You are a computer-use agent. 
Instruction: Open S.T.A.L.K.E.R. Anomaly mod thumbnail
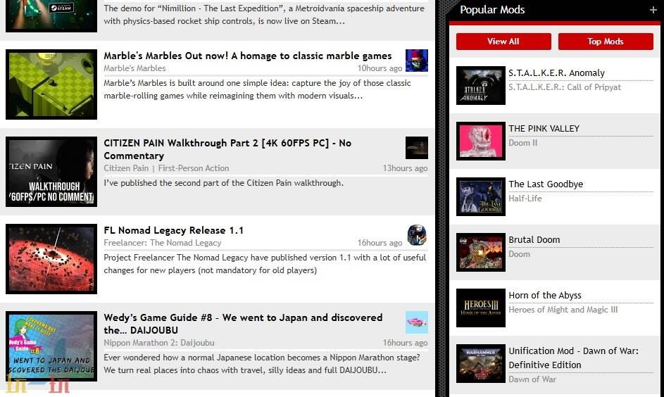pyautogui.click(x=481, y=86)
